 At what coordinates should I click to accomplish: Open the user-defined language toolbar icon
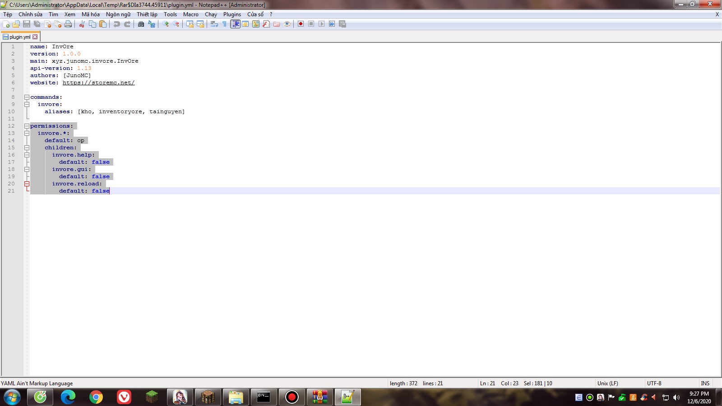(x=245, y=24)
